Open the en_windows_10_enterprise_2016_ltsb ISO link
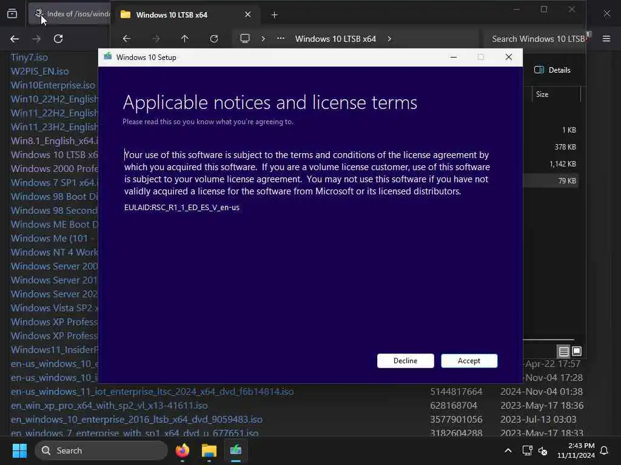 point(136,419)
